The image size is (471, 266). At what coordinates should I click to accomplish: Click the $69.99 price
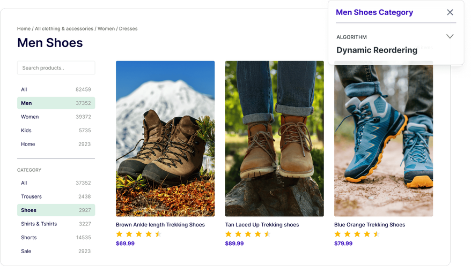[x=125, y=244]
